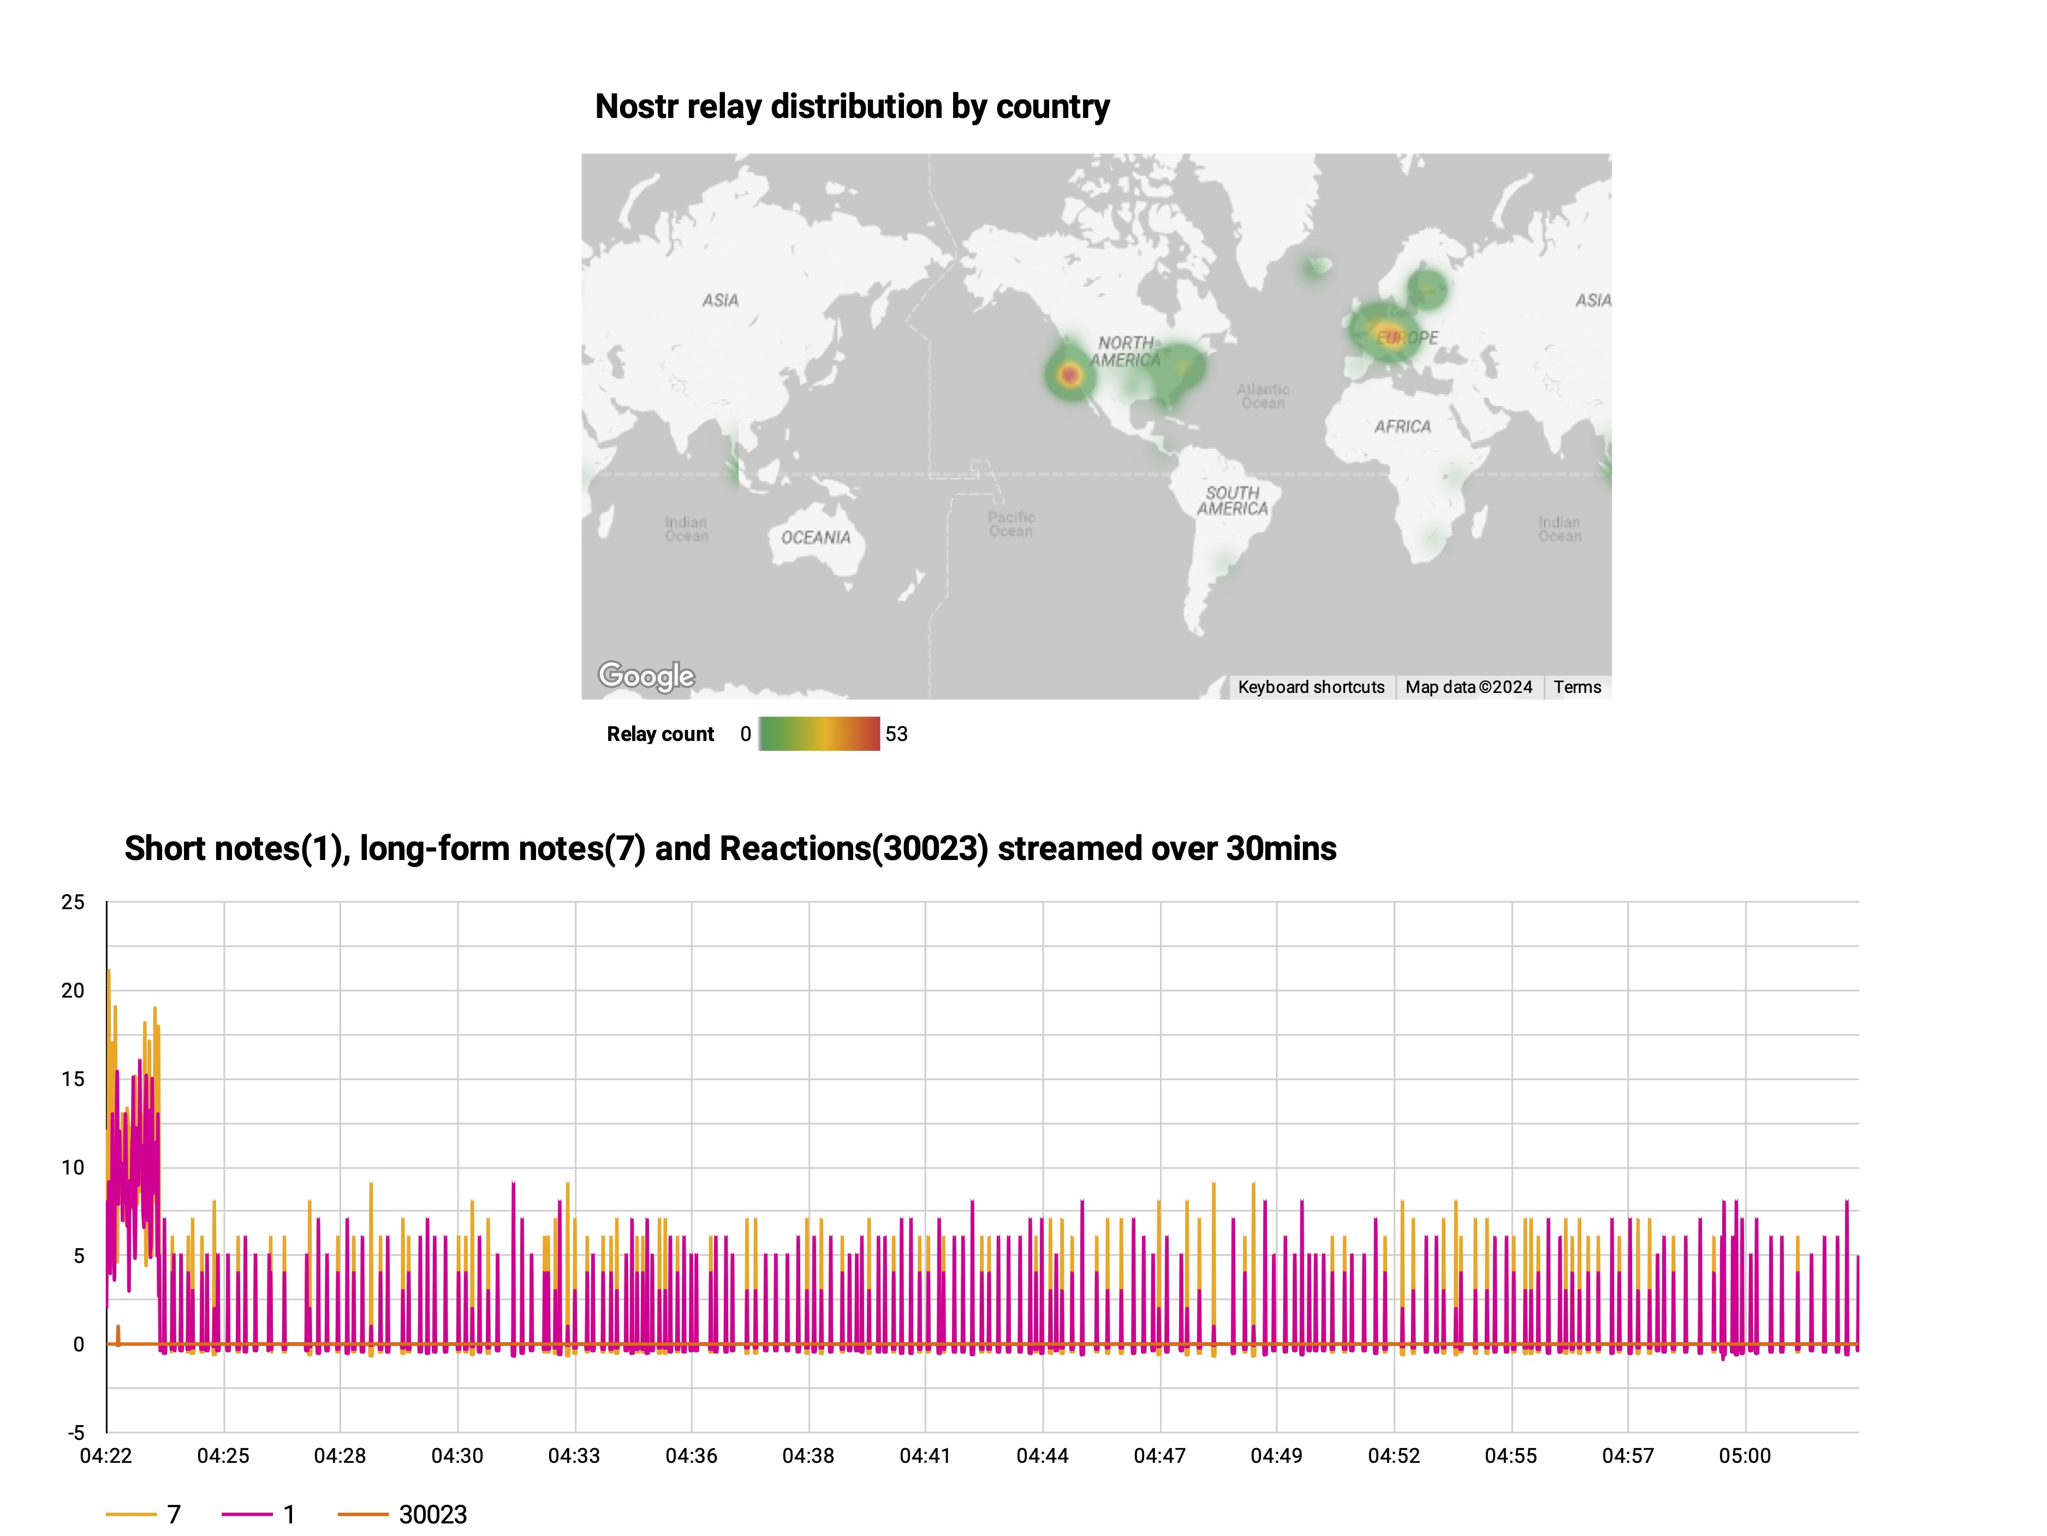Click the Oceania label on the map
The height and width of the screenshot is (1536, 2047).
click(x=816, y=538)
